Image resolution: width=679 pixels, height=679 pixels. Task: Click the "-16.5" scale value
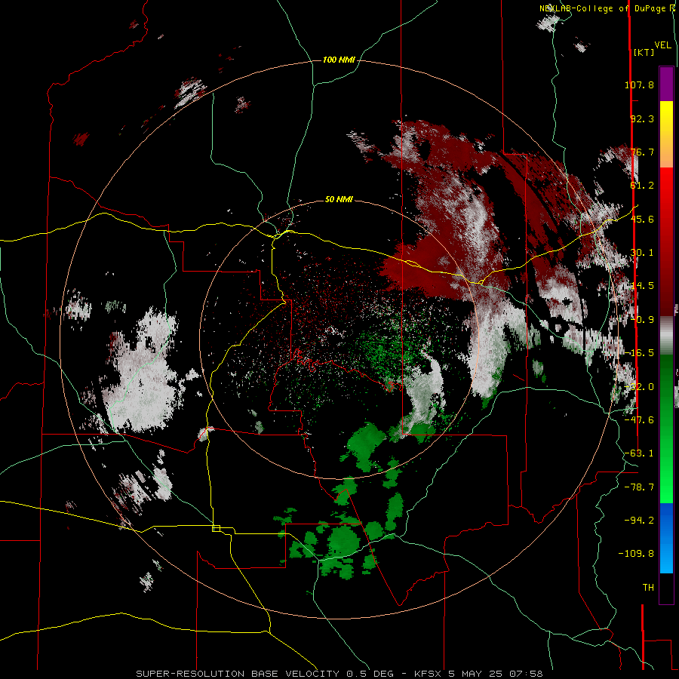coord(639,353)
